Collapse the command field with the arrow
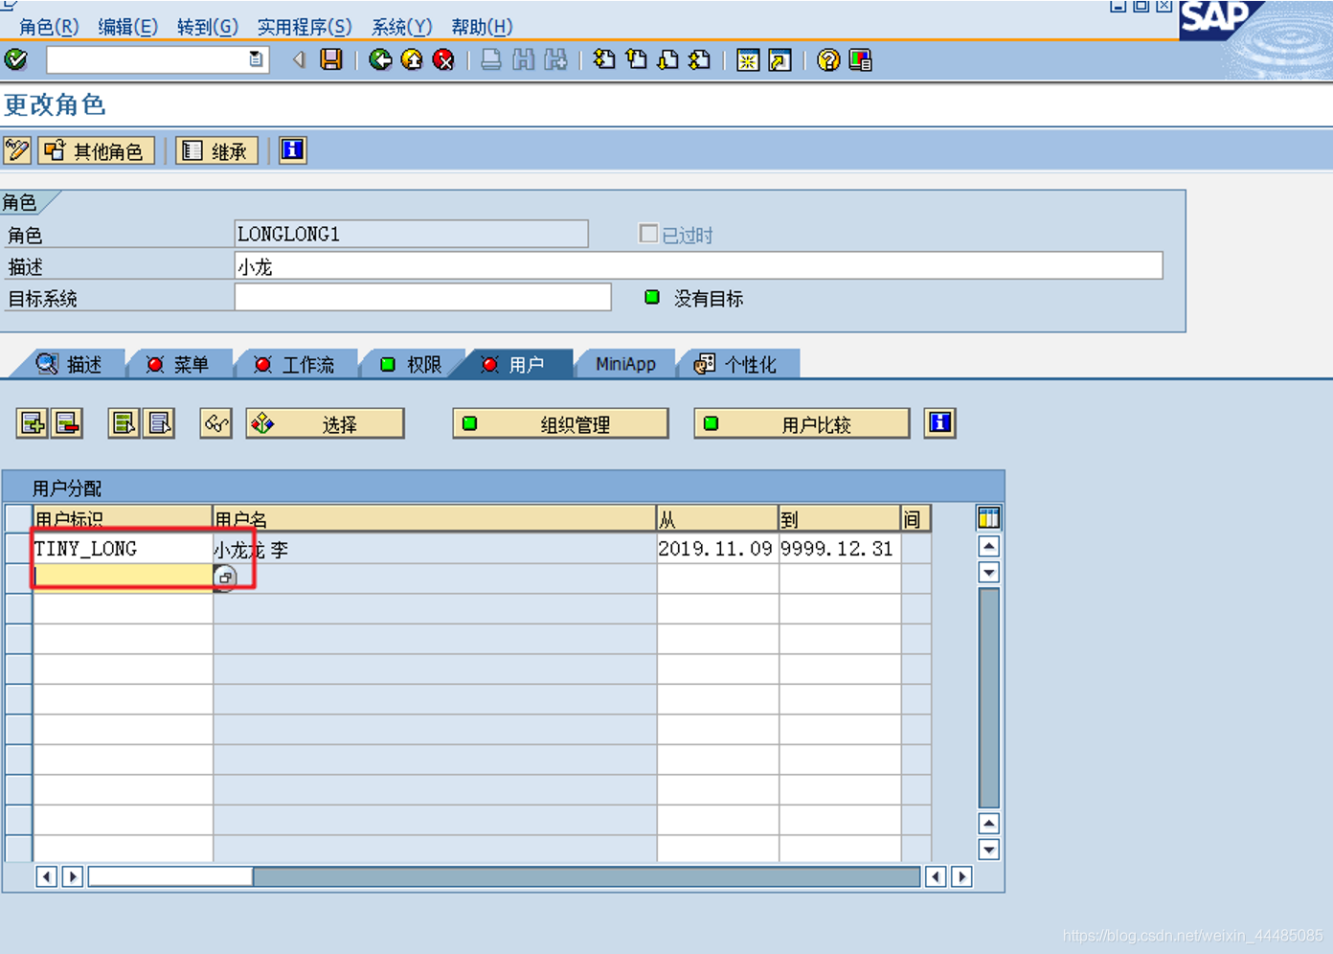Screen dimensions: 1333x954 [x=300, y=59]
